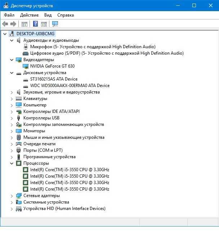Viewport: 219px width, 233px height.
Task: Expand the Контроллеры USB group arrow
Action: (12, 118)
